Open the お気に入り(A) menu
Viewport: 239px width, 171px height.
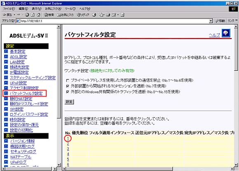click(x=53, y=9)
